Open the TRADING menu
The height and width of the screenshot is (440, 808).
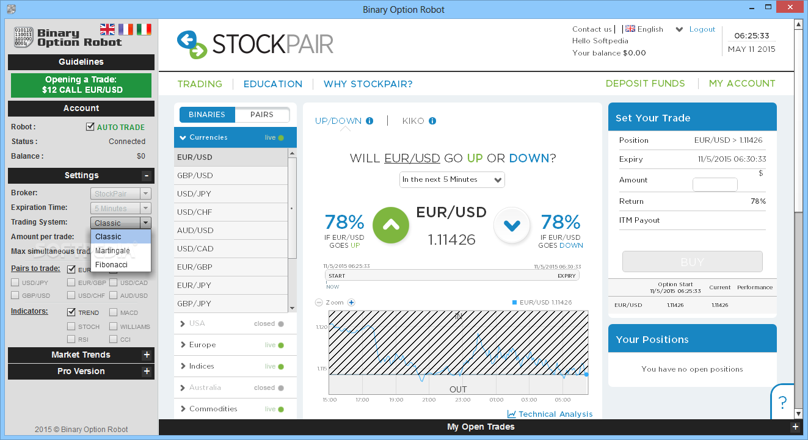click(200, 84)
